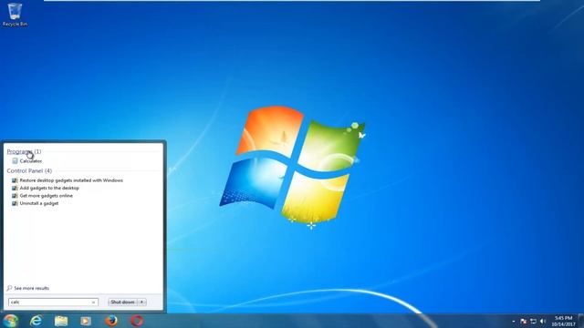Click the Shut down button

[x=122, y=302]
